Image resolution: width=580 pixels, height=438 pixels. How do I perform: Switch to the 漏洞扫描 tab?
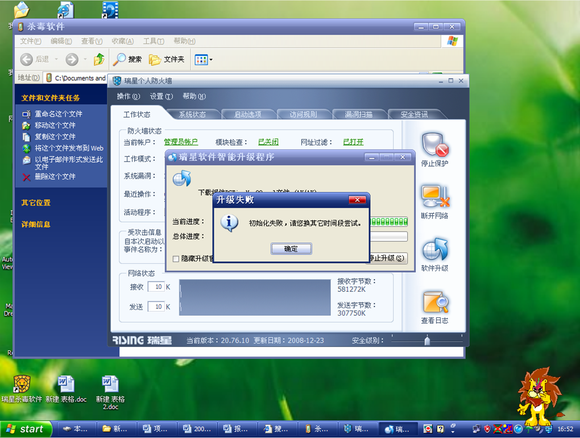click(x=358, y=114)
